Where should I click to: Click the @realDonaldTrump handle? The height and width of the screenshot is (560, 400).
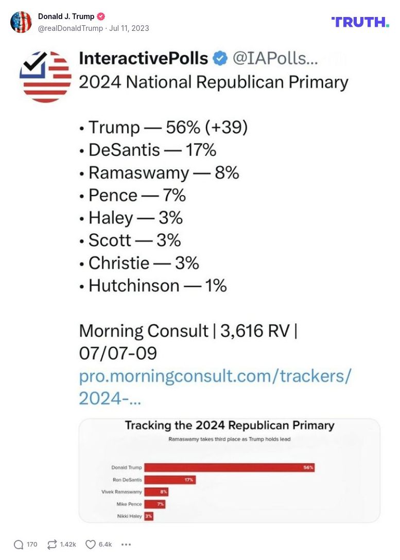71,28
